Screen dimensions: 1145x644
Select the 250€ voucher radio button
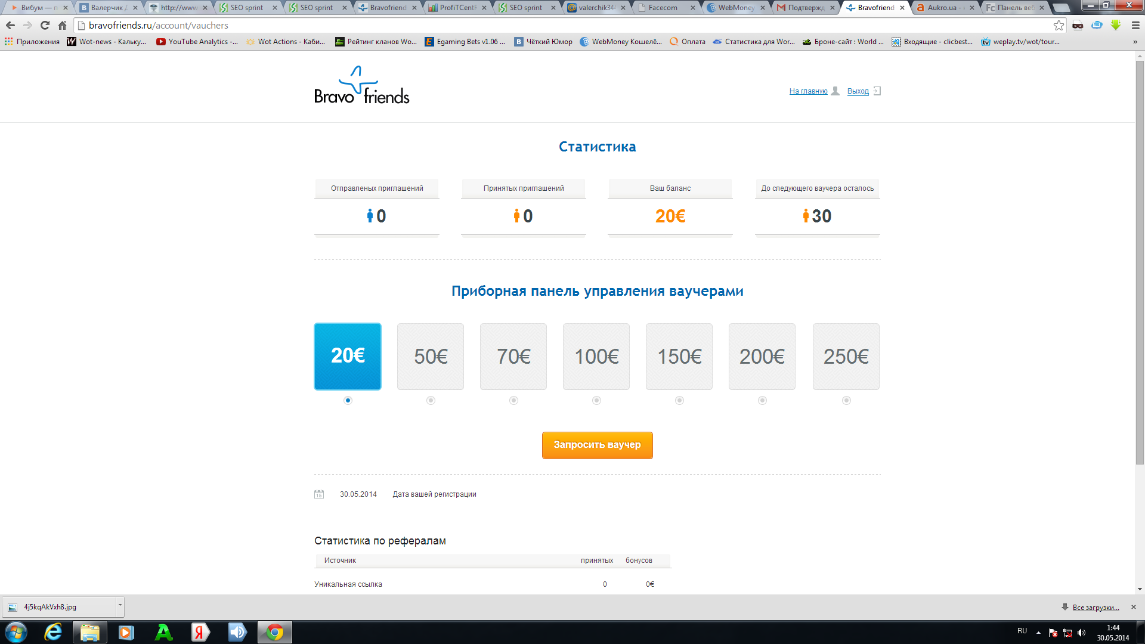846,401
